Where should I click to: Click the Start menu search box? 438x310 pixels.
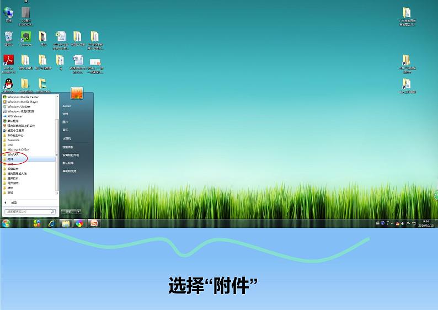pyautogui.click(x=30, y=212)
